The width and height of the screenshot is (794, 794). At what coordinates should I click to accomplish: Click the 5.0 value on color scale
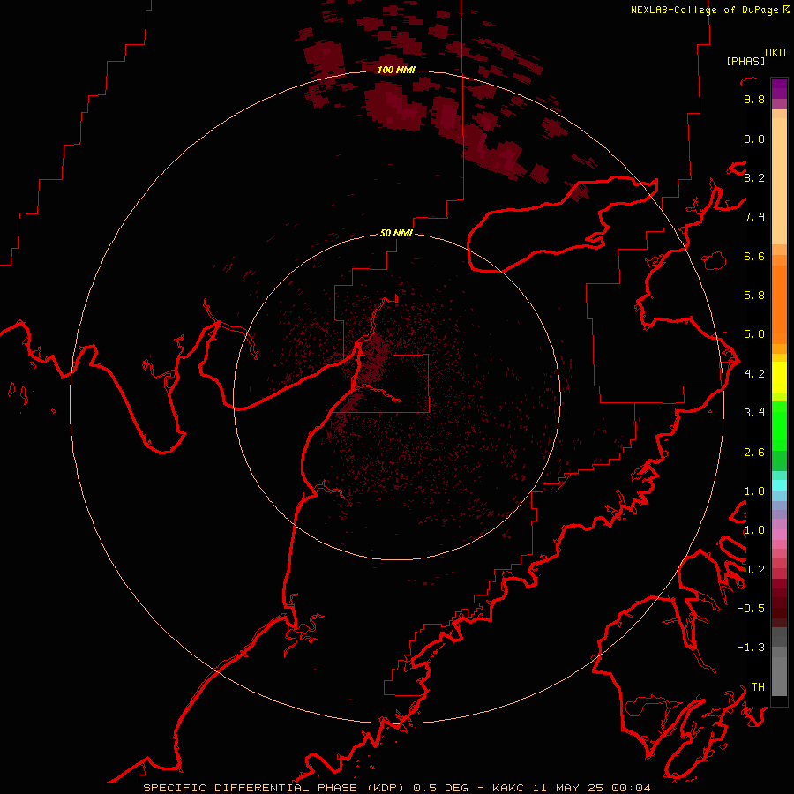[x=754, y=334]
